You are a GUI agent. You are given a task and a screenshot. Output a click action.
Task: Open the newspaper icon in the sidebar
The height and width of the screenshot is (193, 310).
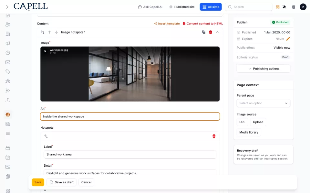(x=8, y=124)
